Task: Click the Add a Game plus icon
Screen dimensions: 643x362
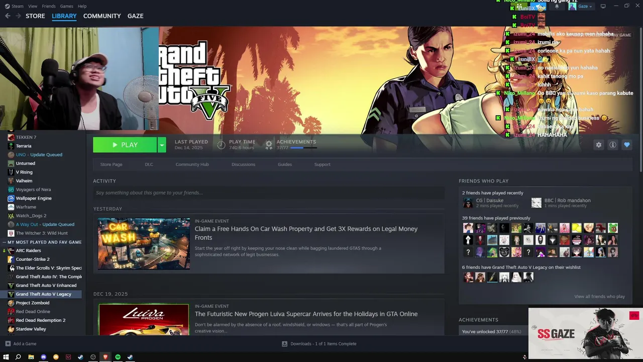Action: 8,344
